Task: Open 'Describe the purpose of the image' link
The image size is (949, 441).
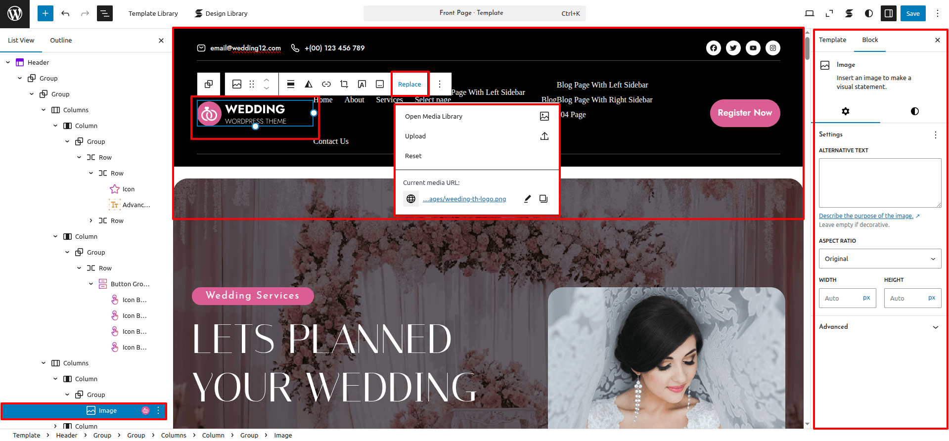Action: point(866,216)
